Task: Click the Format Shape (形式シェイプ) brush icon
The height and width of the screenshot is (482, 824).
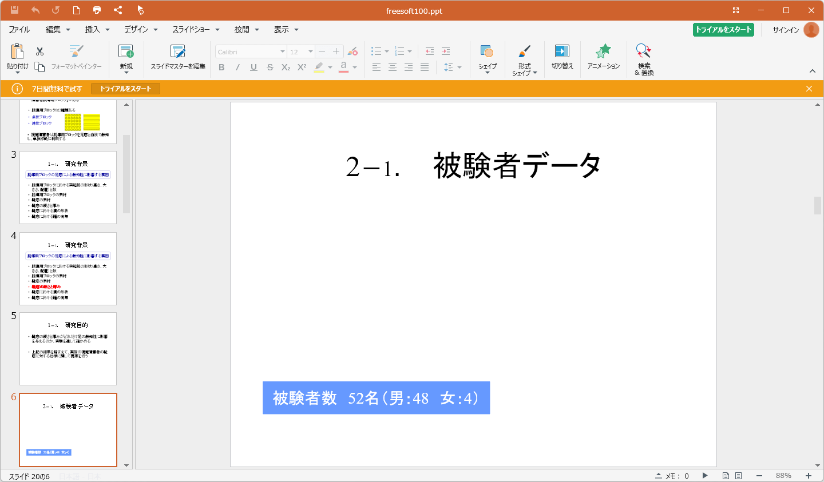Action: [x=524, y=51]
